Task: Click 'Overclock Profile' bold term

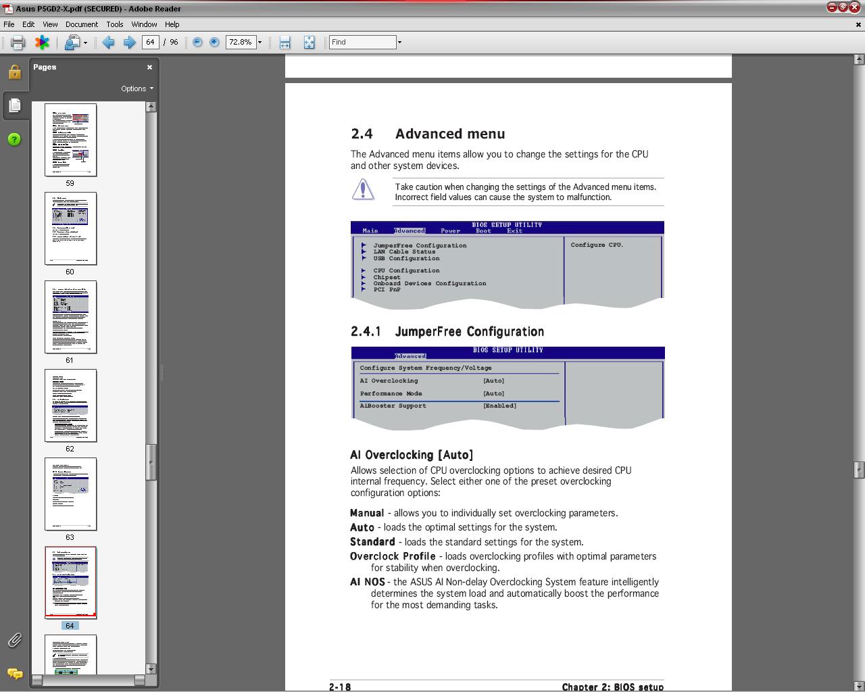Action: pos(393,556)
